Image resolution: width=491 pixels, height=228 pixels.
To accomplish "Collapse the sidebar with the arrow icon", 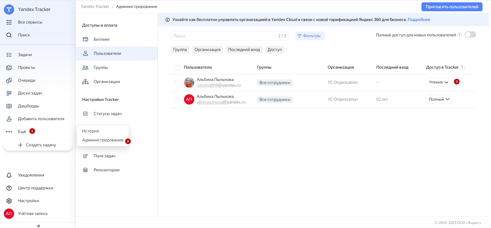I will point(38,226).
